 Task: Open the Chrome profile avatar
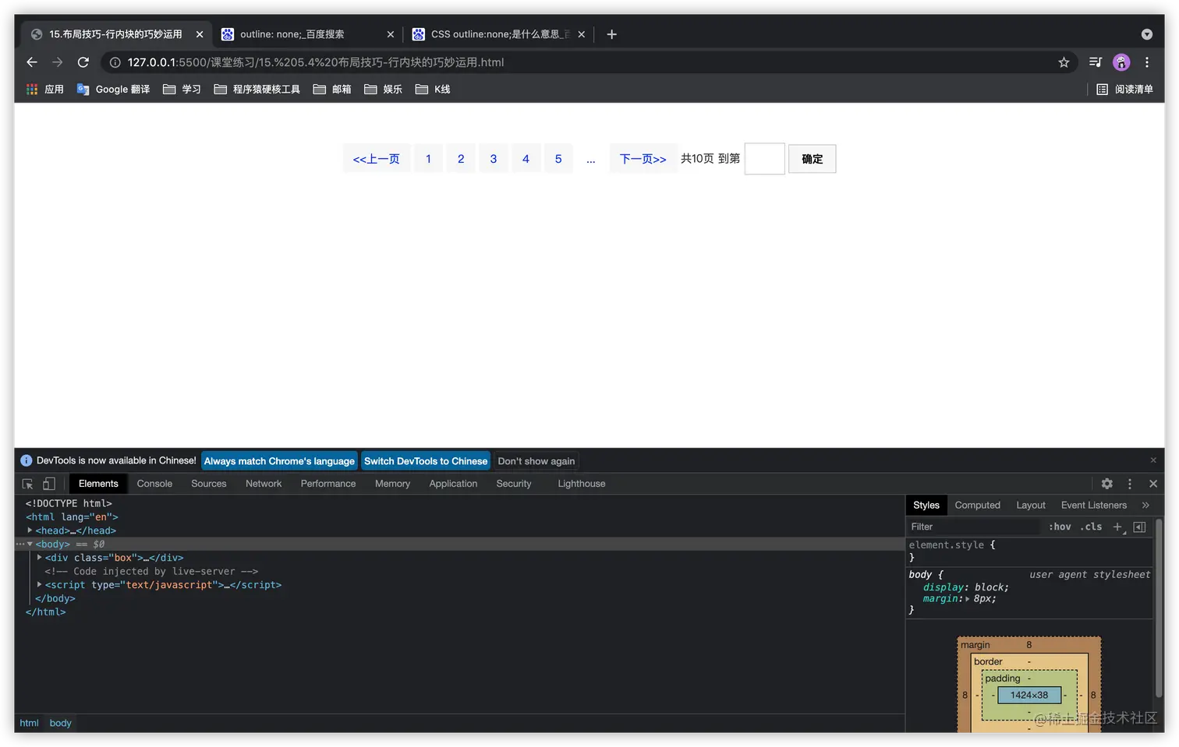point(1121,62)
